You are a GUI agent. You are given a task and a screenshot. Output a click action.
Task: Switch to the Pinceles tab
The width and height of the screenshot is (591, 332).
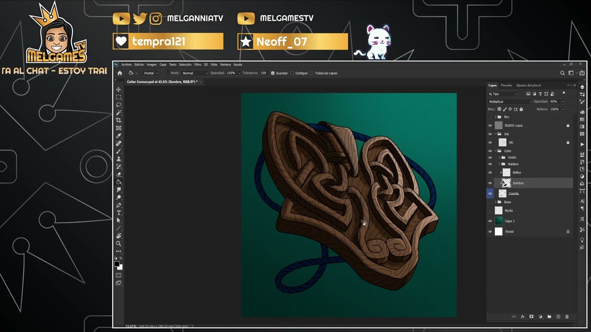pos(507,85)
